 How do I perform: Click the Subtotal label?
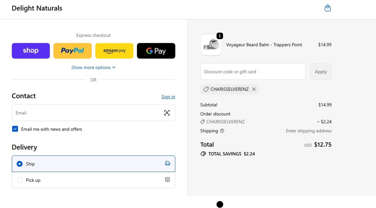(x=209, y=105)
